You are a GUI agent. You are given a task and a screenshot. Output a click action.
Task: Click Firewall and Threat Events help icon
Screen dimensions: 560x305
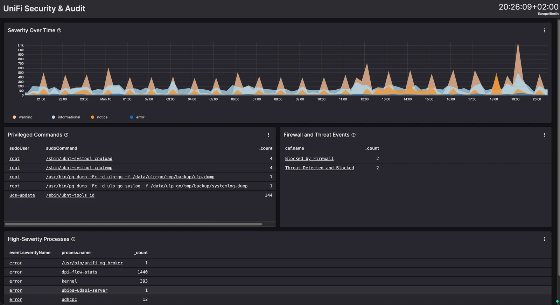[x=353, y=135]
